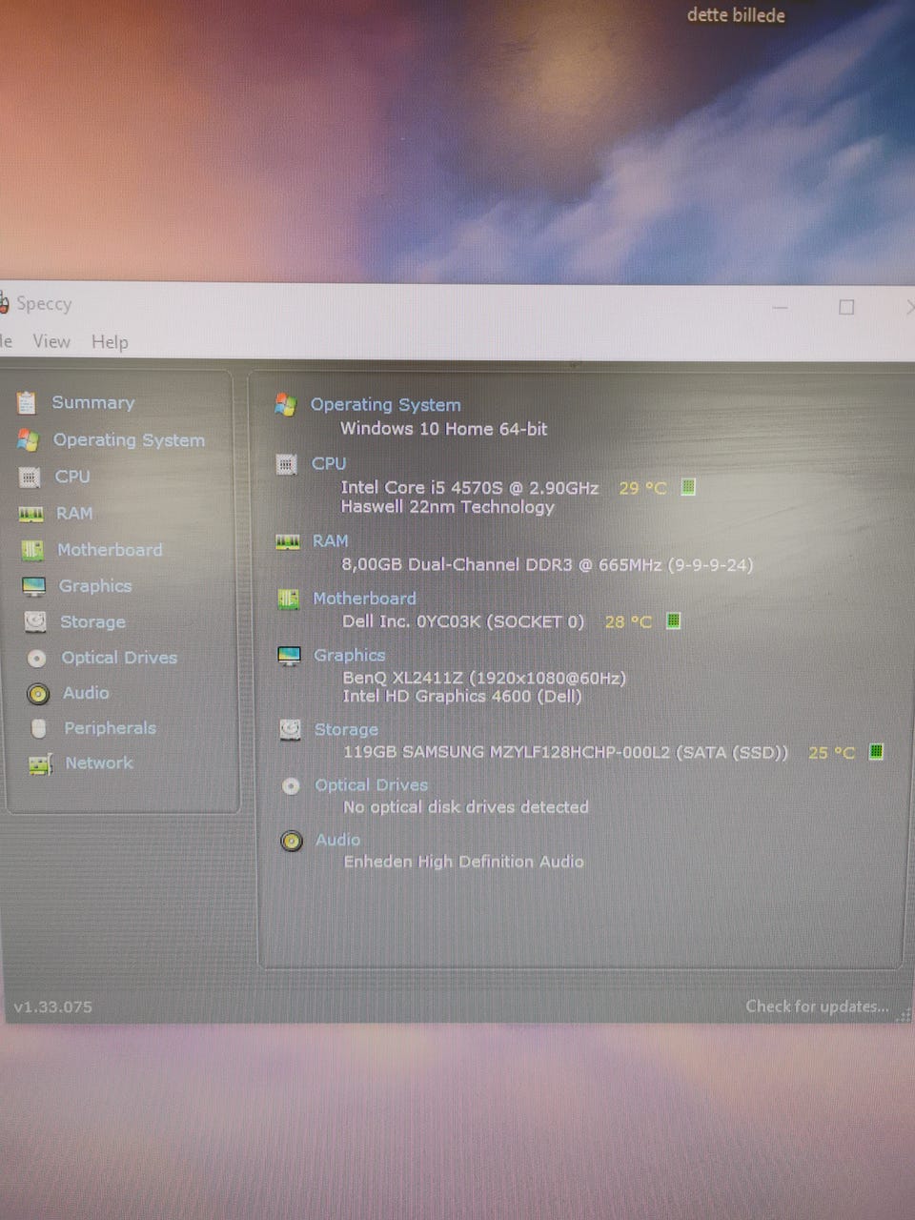915x1220 pixels.
Task: Click the Intel Core i5 4570S text
Action: click(470, 487)
